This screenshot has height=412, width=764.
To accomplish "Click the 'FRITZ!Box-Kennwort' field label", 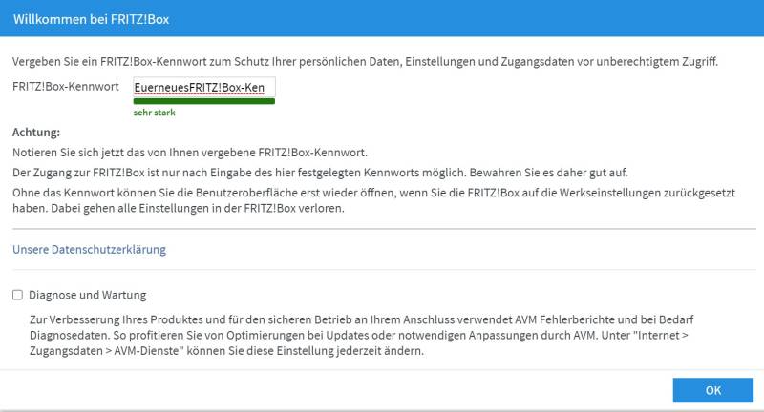I will (66, 87).
